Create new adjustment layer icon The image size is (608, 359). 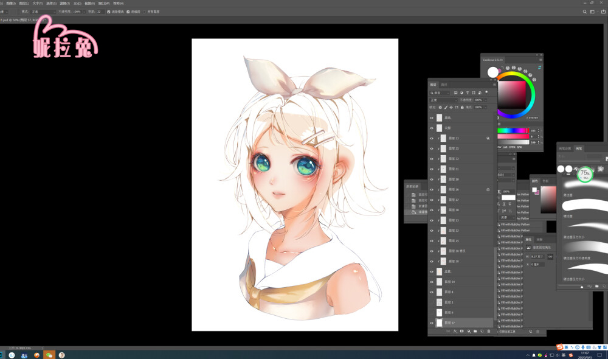(468, 331)
